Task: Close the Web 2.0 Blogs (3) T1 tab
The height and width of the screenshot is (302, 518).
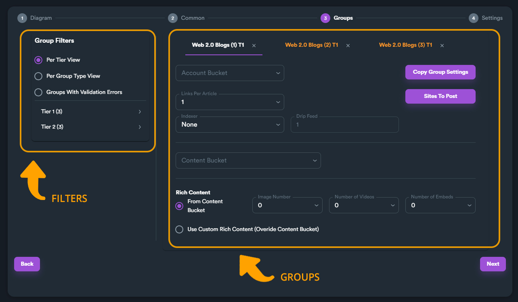Action: click(442, 46)
